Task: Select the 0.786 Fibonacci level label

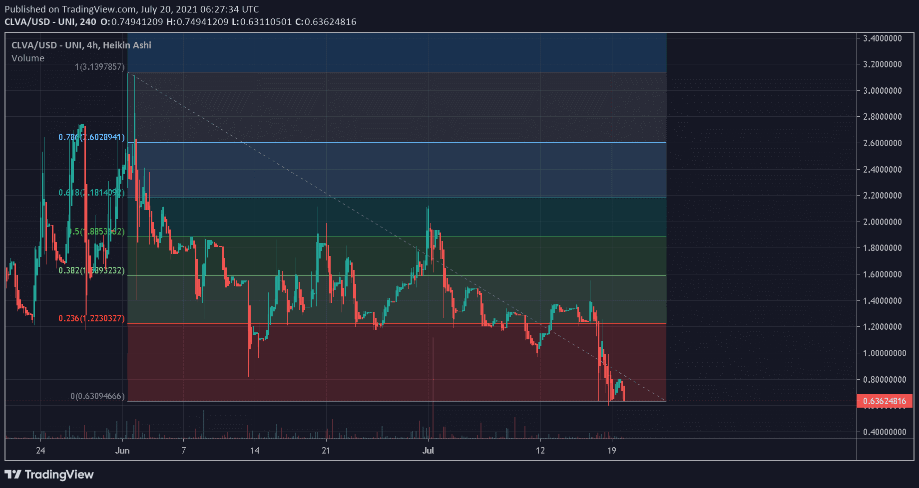Action: pyautogui.click(x=91, y=137)
